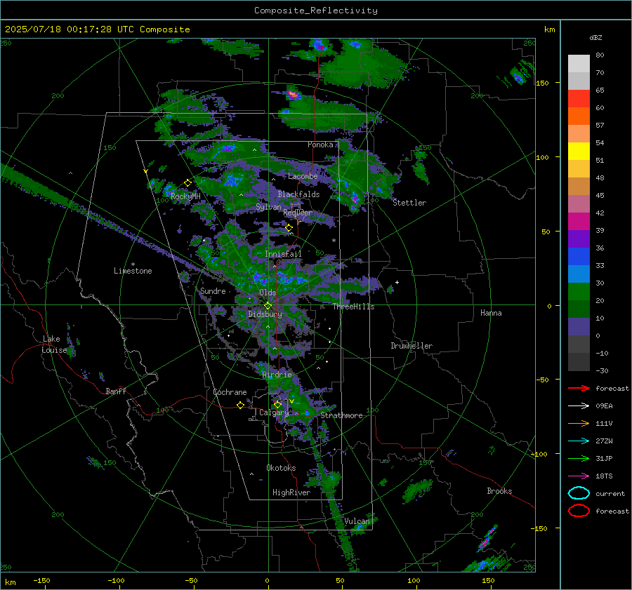Screen dimensions: 632x590
Task: Click the Olds city label
Action: click(268, 293)
